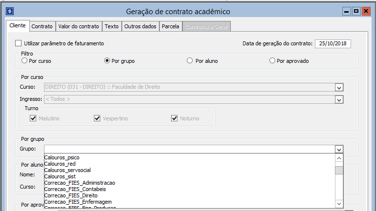Select the Por curso filter option
Image resolution: width=376 pixels, height=211 pixels.
24,61
